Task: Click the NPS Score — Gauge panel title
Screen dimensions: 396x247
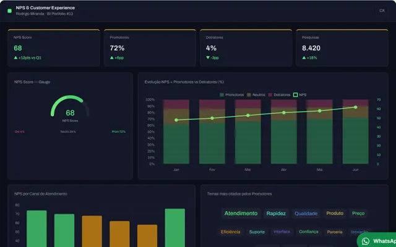Action: [x=32, y=82]
